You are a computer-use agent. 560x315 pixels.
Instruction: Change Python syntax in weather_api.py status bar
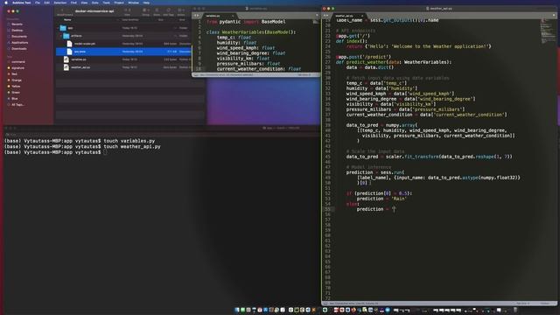click(545, 304)
